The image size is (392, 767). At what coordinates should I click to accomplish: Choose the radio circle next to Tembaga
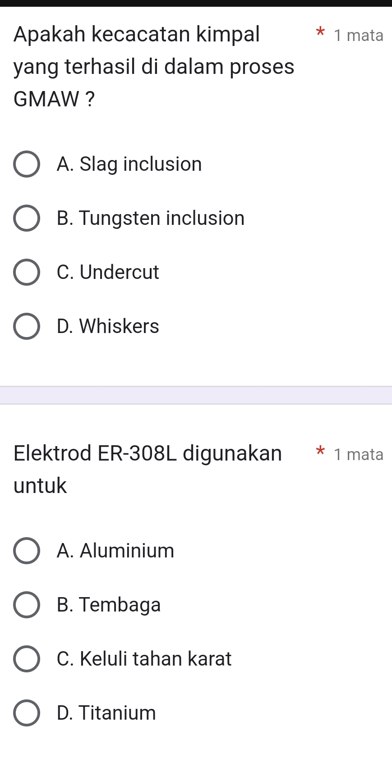[27, 605]
